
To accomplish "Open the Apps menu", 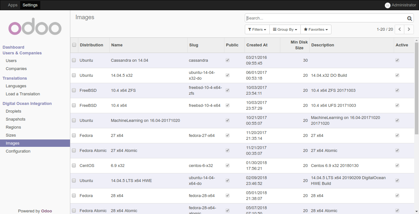I will coord(13,5).
